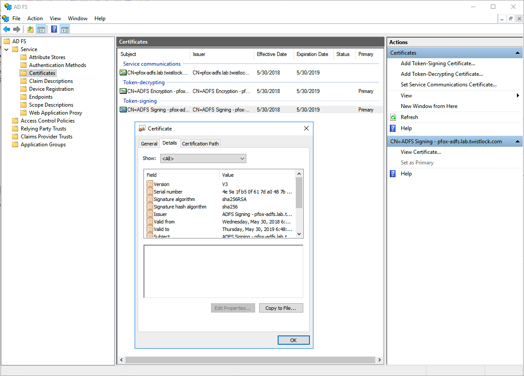Select Authentication Methods tree item

point(57,65)
